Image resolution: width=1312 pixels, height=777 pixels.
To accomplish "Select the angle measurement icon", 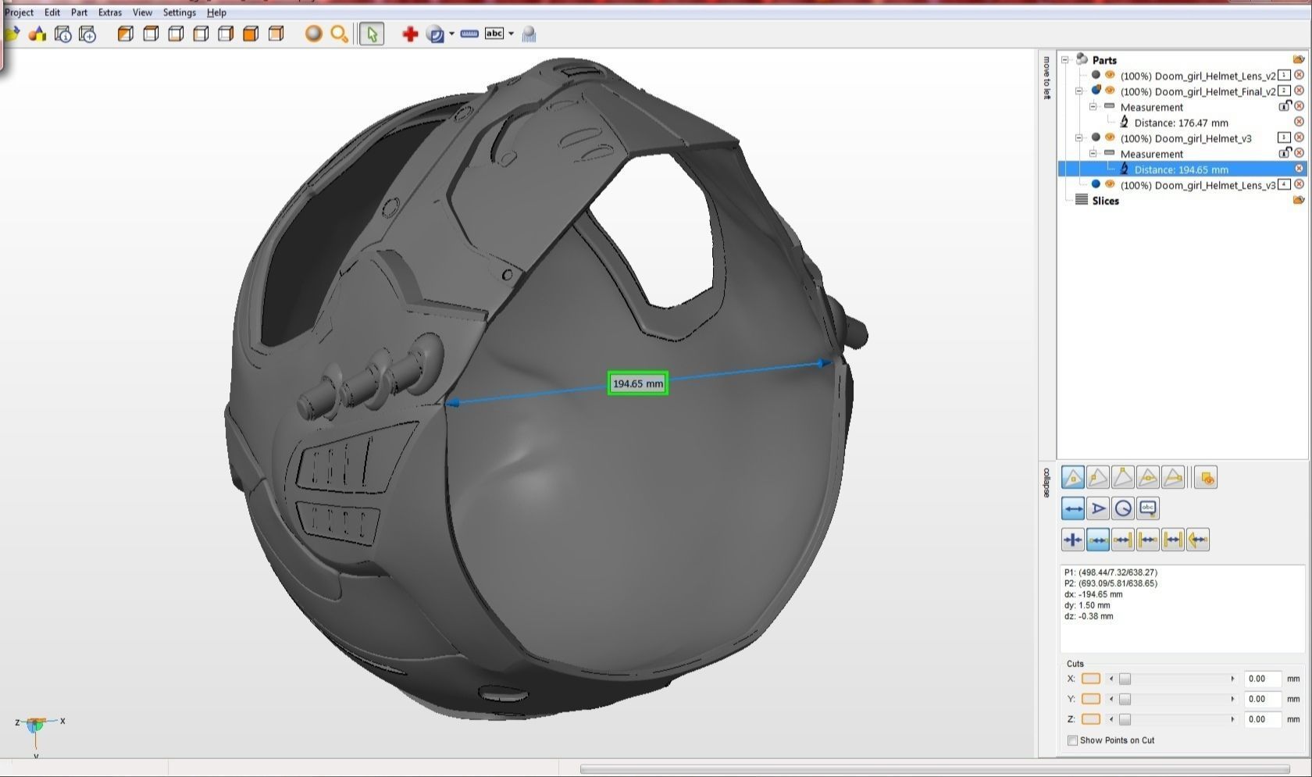I will (1098, 508).
